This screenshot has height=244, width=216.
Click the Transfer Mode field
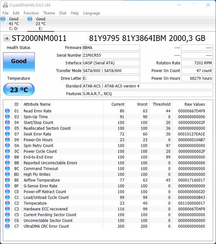point(111,71)
